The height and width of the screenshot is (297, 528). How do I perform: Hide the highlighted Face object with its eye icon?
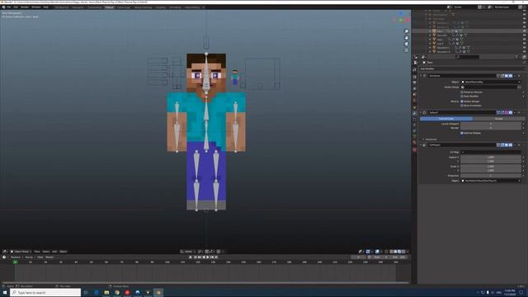point(525,31)
